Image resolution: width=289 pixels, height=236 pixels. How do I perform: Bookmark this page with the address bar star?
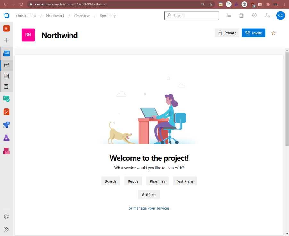click(x=211, y=4)
